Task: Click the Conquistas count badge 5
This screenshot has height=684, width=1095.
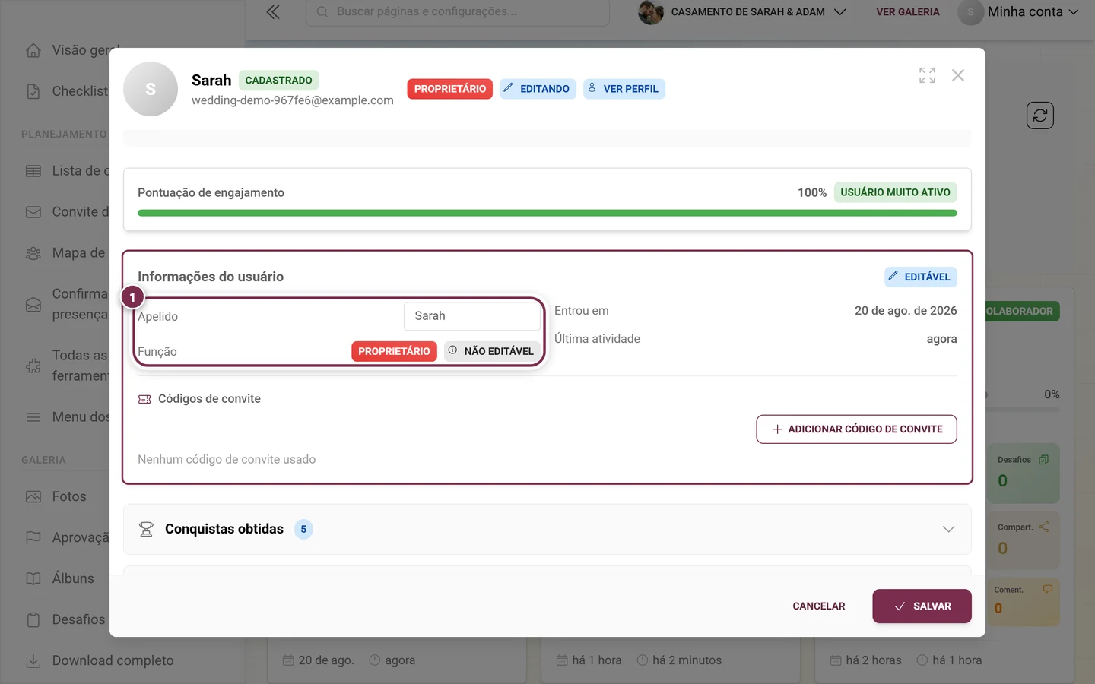Action: click(x=303, y=529)
